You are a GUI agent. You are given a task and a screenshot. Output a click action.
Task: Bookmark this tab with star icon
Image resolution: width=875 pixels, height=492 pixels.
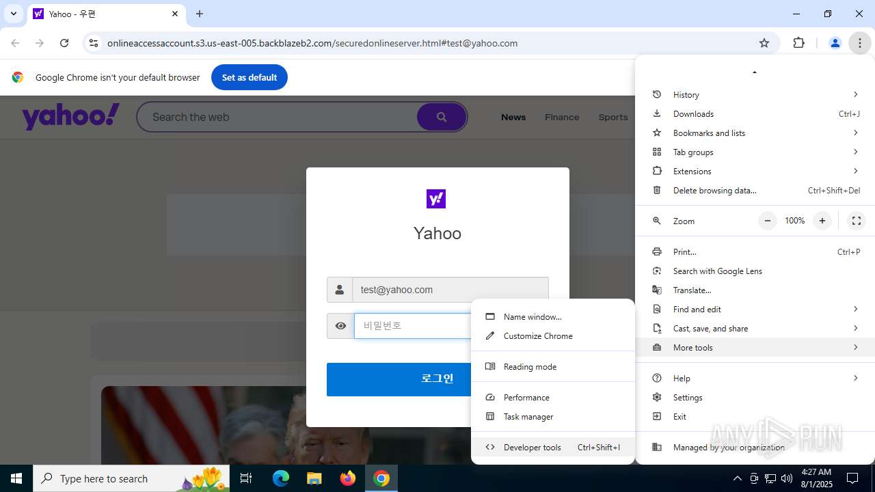(x=764, y=43)
